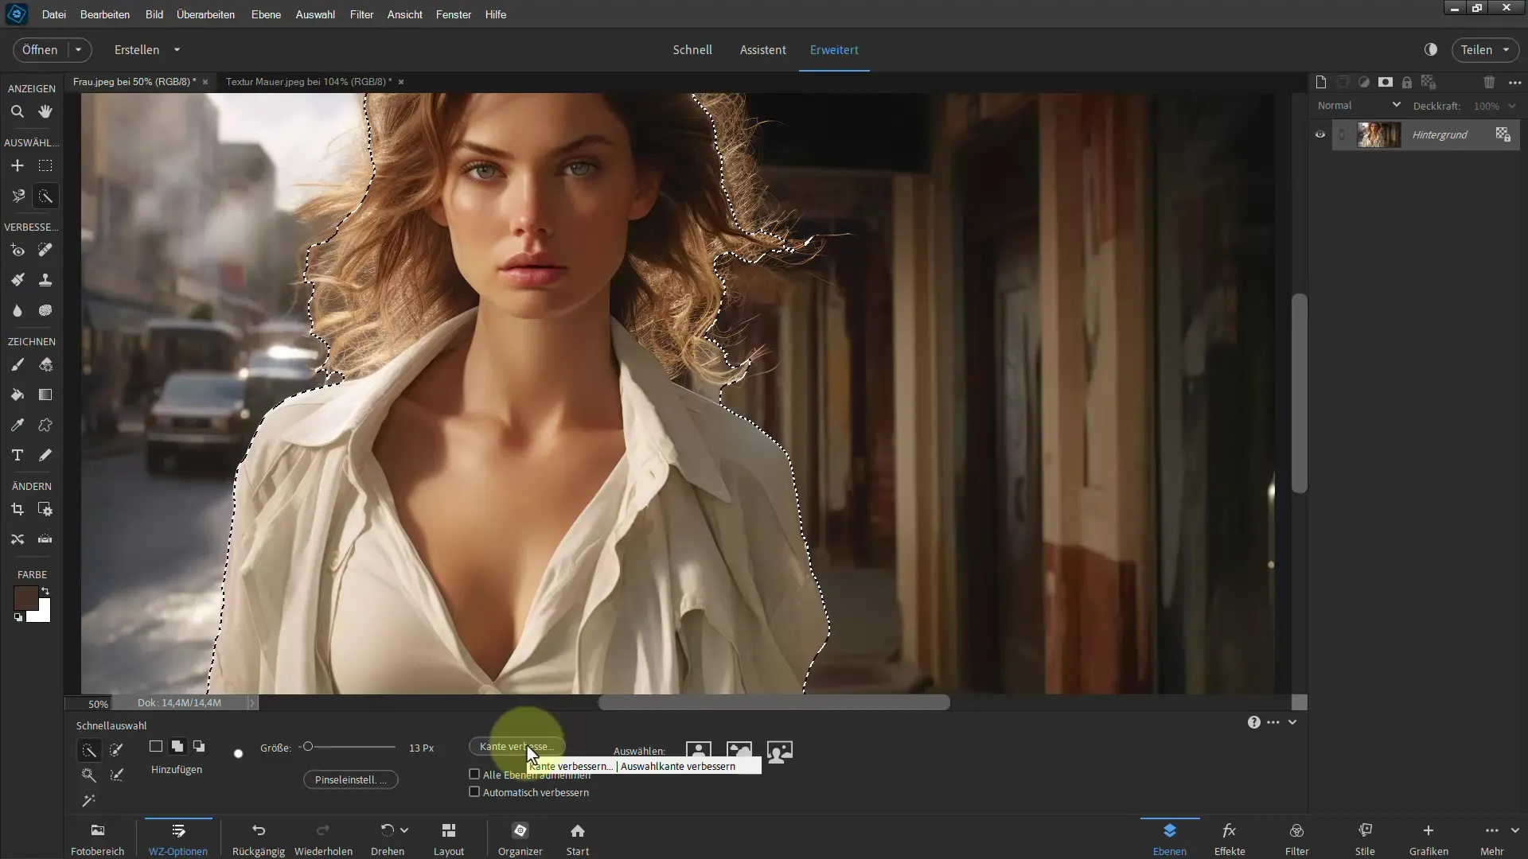
Task: Open Auswählen dropdown in selection options
Action: coord(639,750)
